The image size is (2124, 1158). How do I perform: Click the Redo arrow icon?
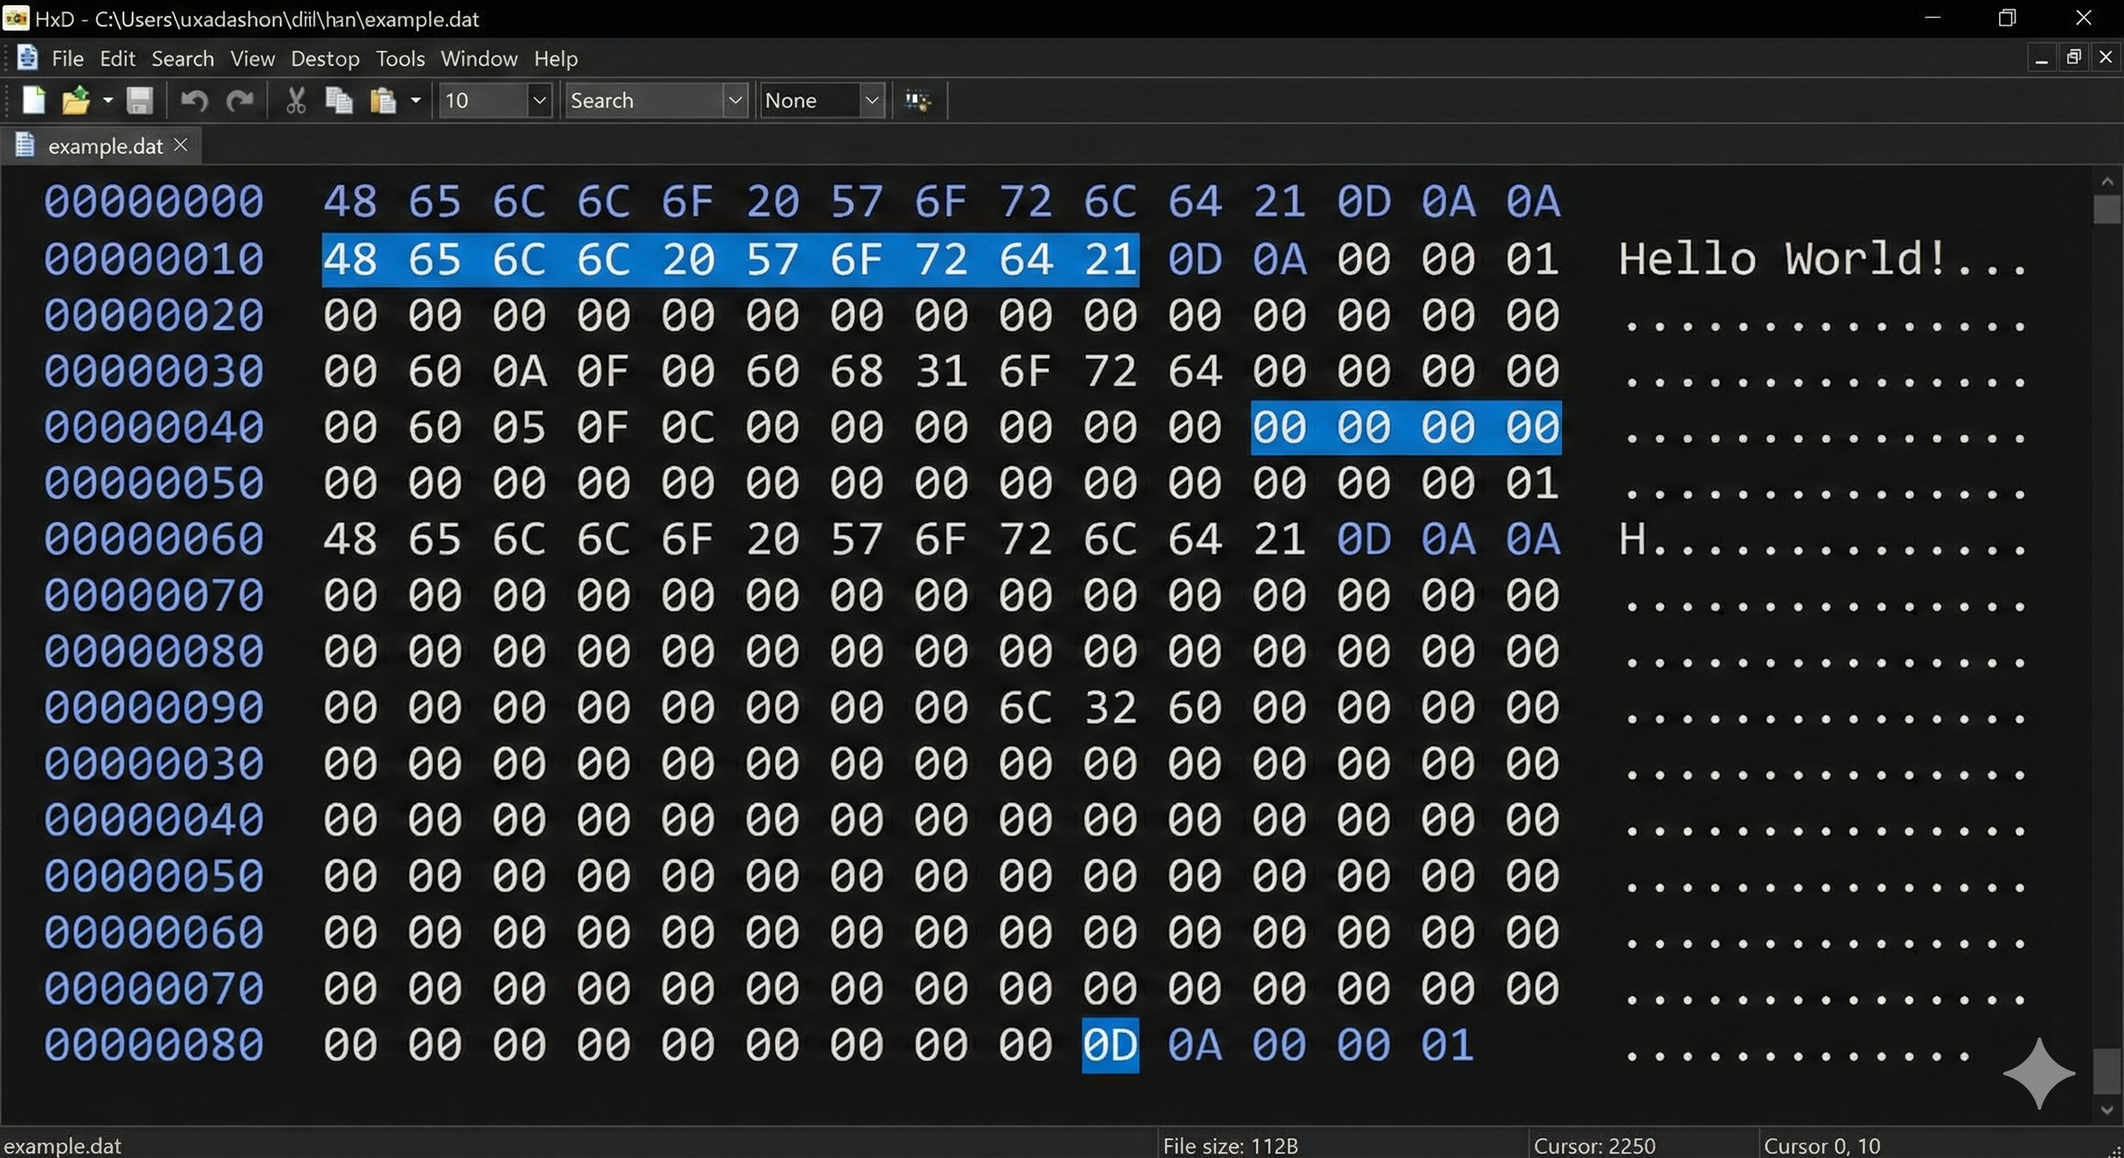click(x=240, y=100)
